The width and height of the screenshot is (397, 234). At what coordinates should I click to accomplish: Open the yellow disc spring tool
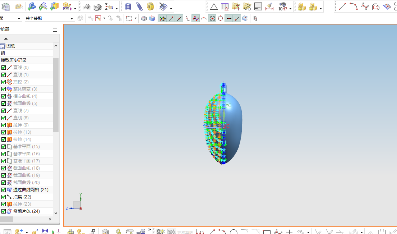point(151,6)
